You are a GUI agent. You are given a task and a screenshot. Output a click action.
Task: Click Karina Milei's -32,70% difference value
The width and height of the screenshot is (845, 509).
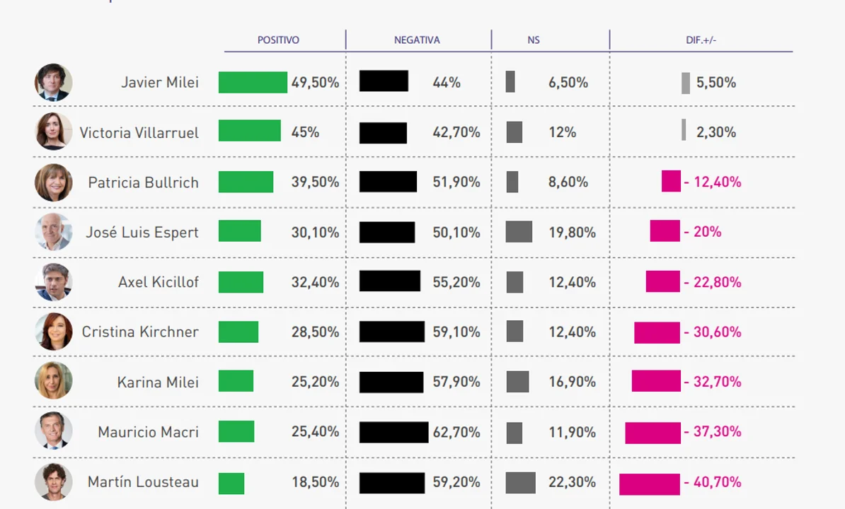click(713, 382)
